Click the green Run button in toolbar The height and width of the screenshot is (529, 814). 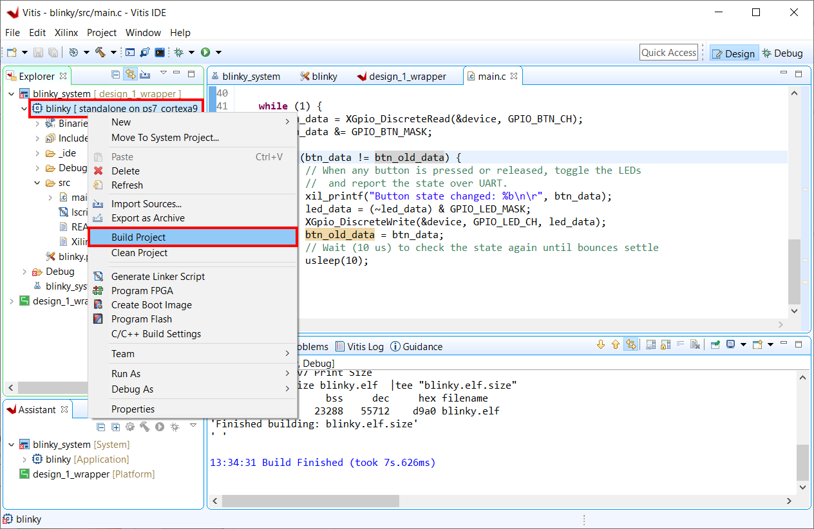coord(205,53)
